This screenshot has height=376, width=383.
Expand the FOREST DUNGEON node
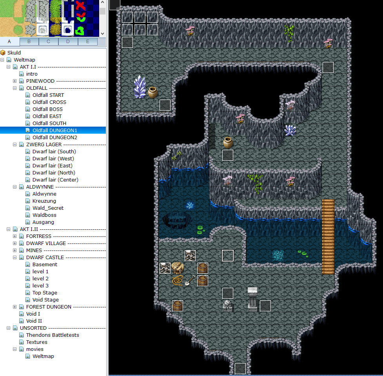pyautogui.click(x=15, y=307)
